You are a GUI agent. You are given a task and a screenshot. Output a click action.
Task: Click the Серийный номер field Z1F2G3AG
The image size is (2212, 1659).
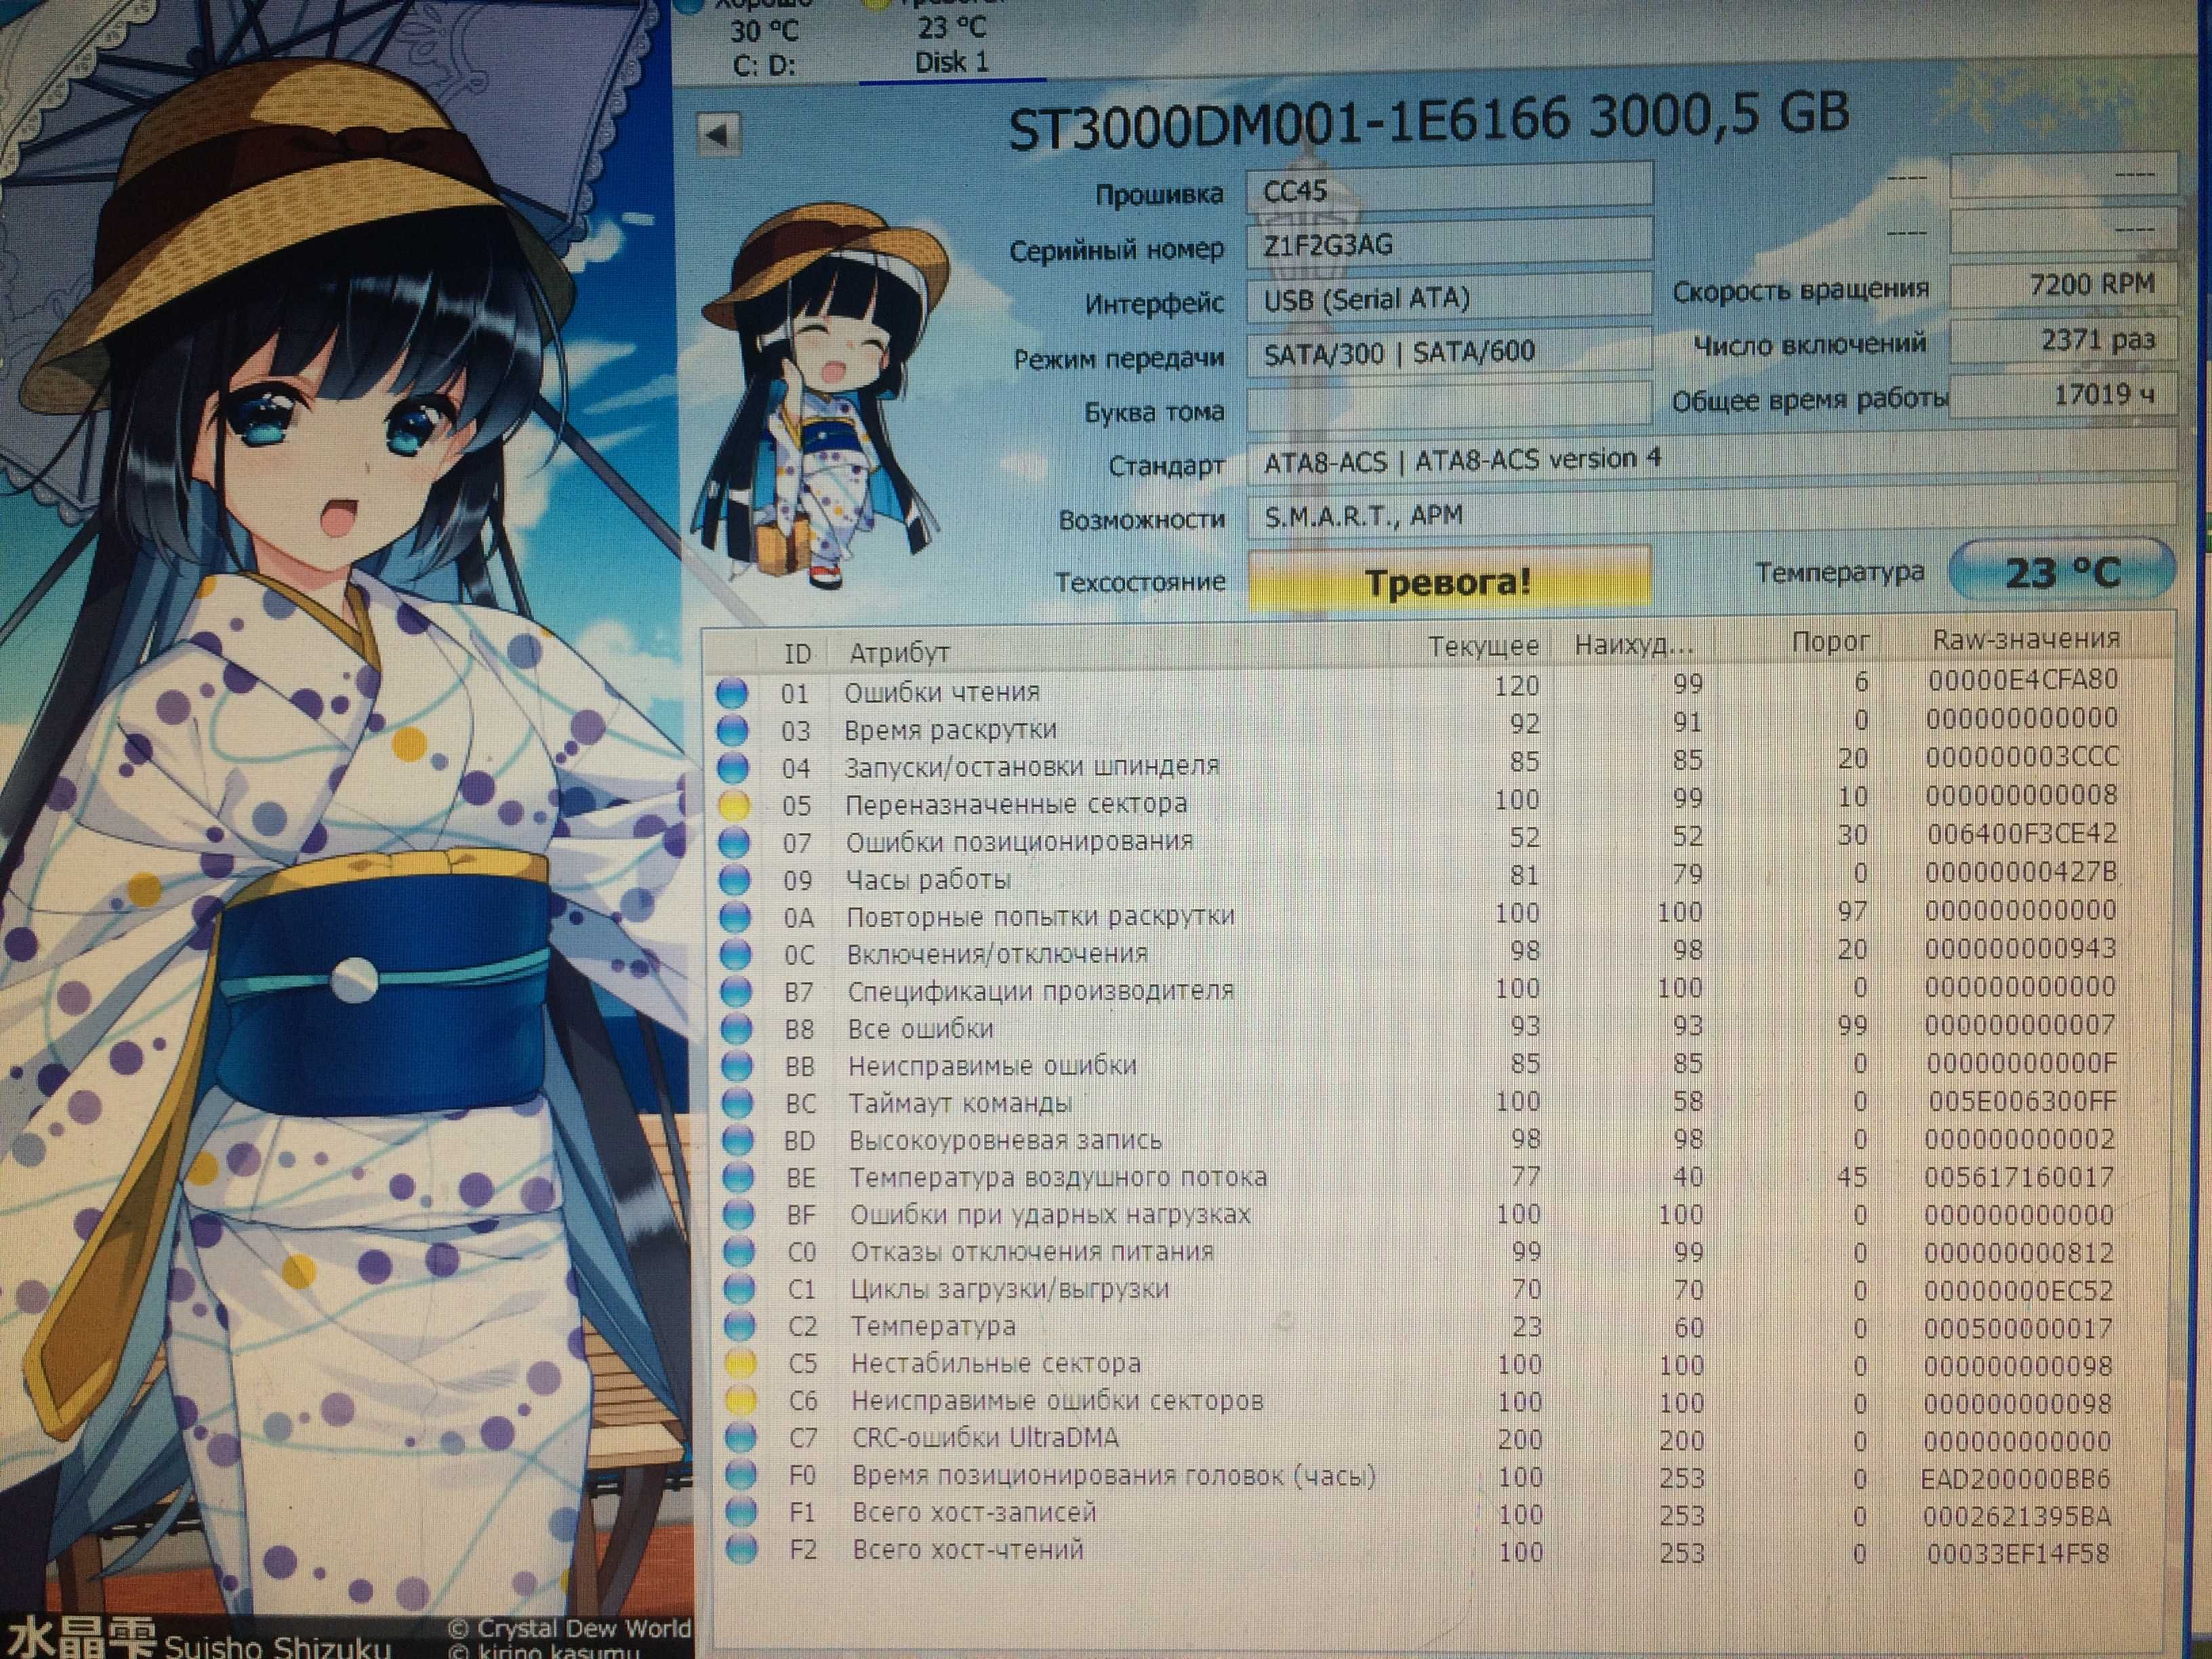(1449, 245)
